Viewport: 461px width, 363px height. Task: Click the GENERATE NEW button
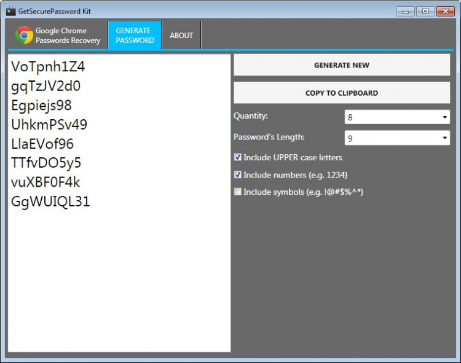coord(342,65)
